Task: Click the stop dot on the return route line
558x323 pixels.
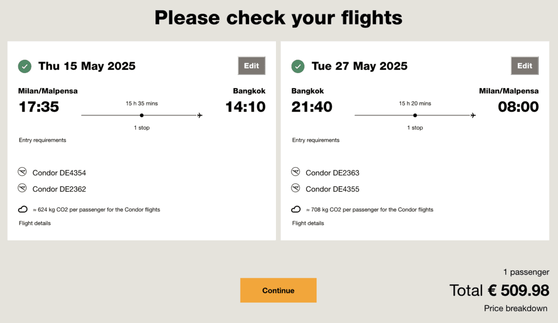Action: (x=415, y=116)
